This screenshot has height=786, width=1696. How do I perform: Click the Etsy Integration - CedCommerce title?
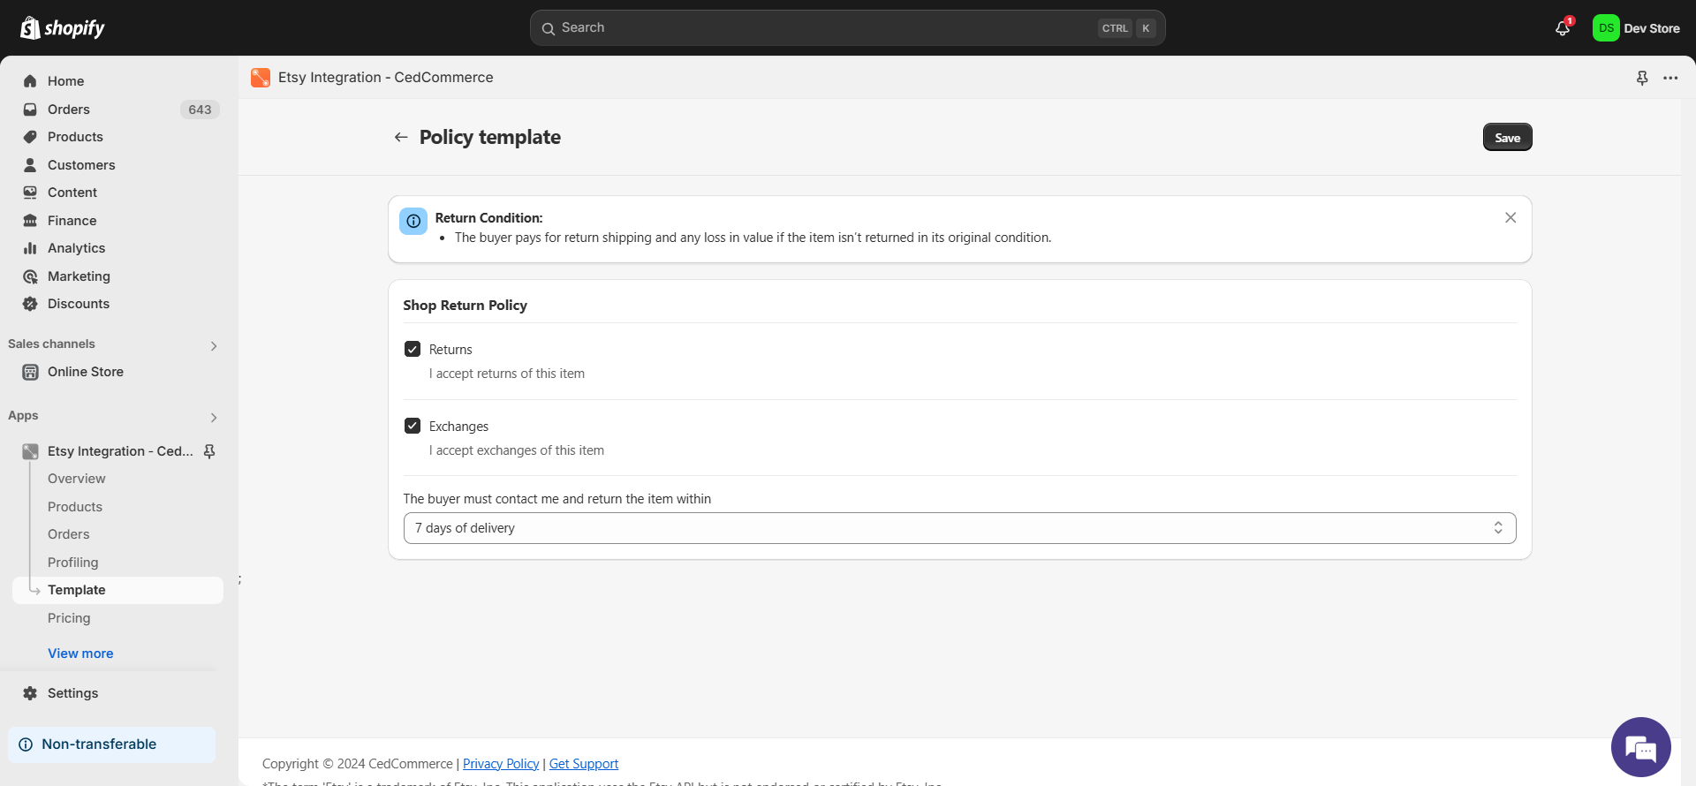386,78
